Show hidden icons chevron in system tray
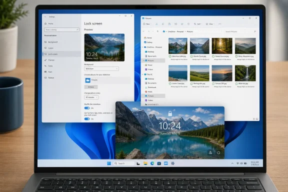Viewport: 288px width, 192px height. [232, 163]
